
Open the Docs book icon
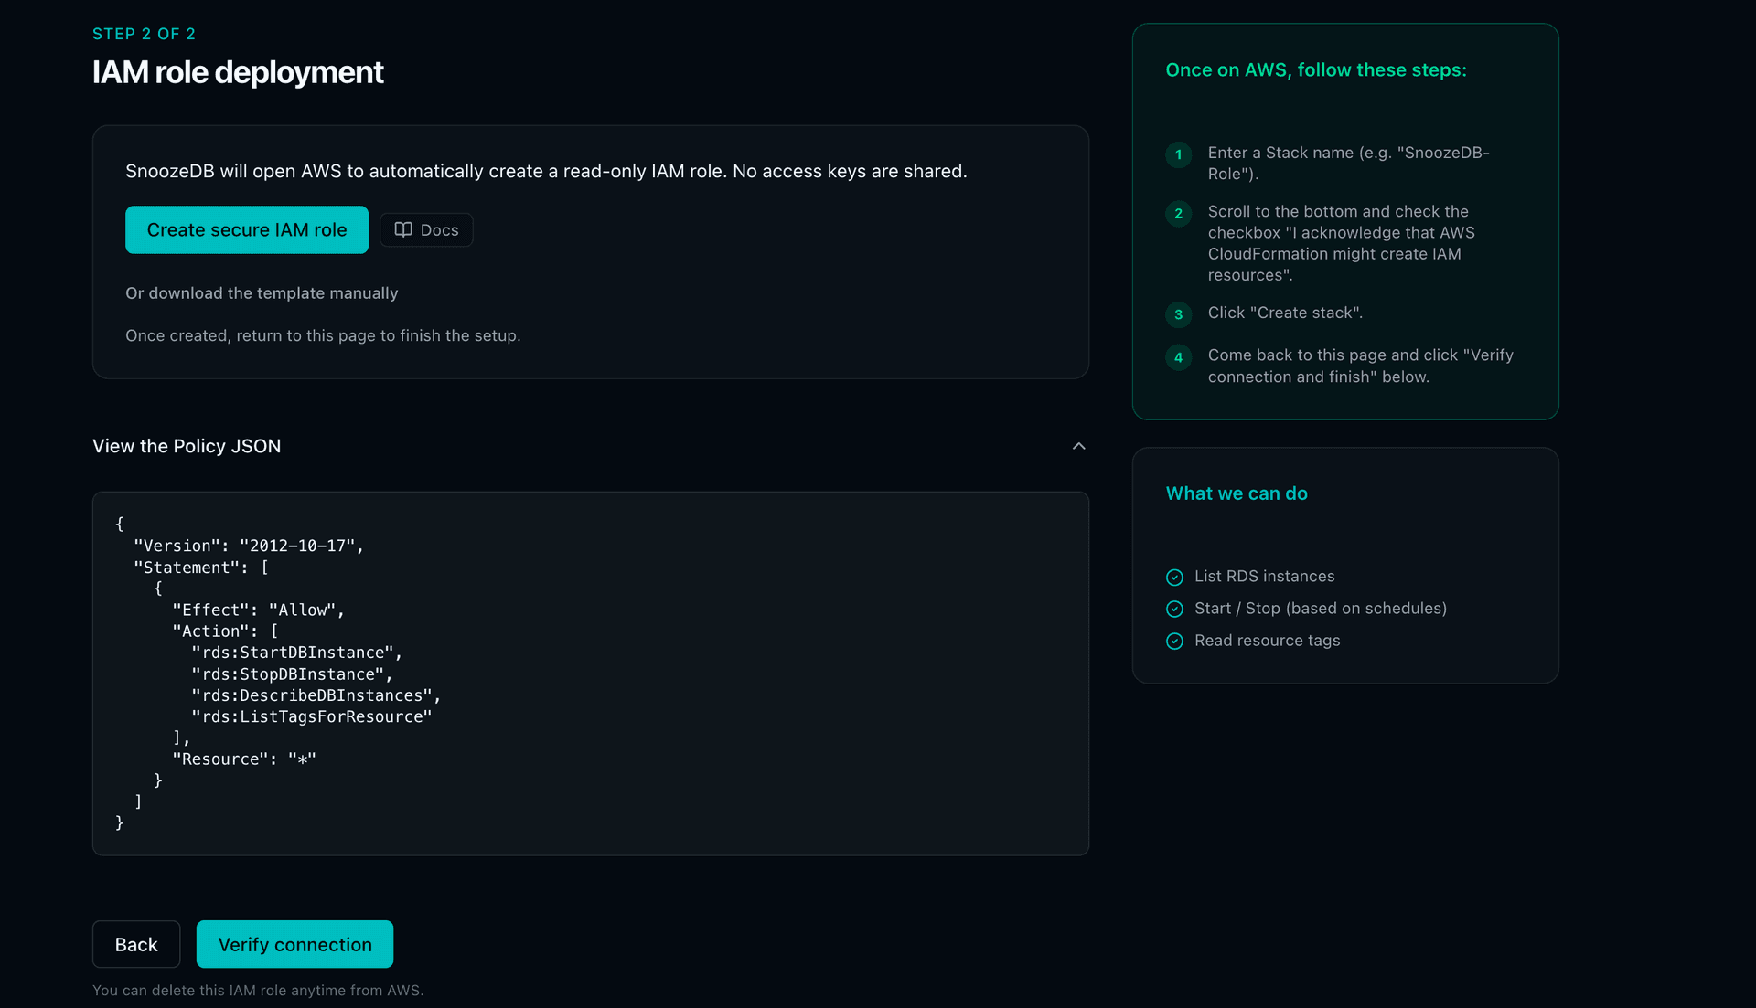pyautogui.click(x=405, y=229)
